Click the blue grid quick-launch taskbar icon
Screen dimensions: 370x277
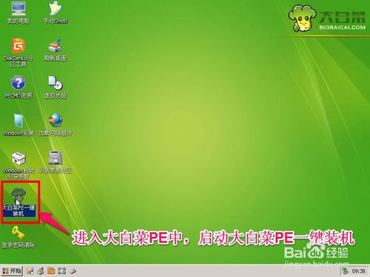62,271
